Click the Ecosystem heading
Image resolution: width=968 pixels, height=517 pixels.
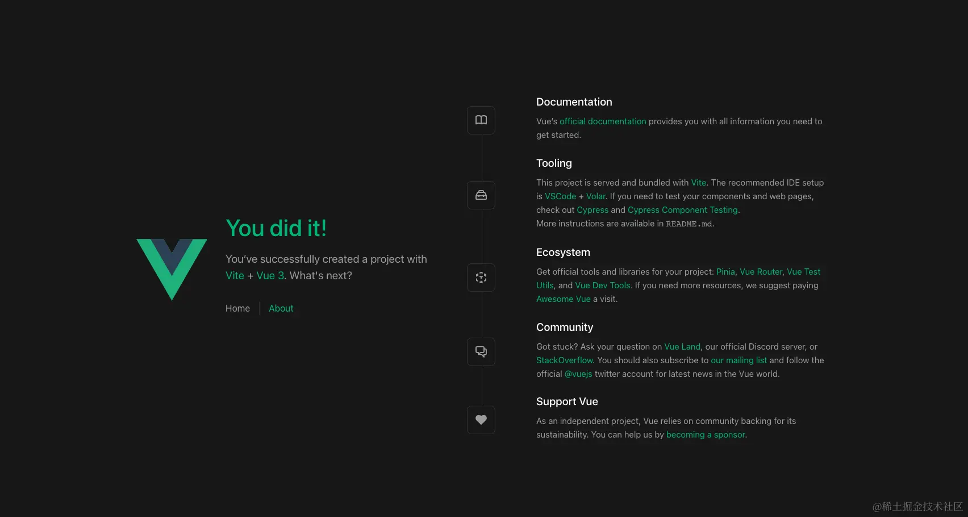click(x=563, y=253)
